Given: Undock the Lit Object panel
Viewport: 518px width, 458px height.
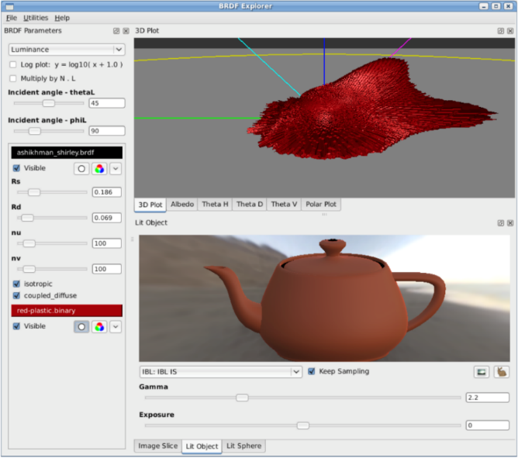Looking at the screenshot, I should pyautogui.click(x=501, y=222).
